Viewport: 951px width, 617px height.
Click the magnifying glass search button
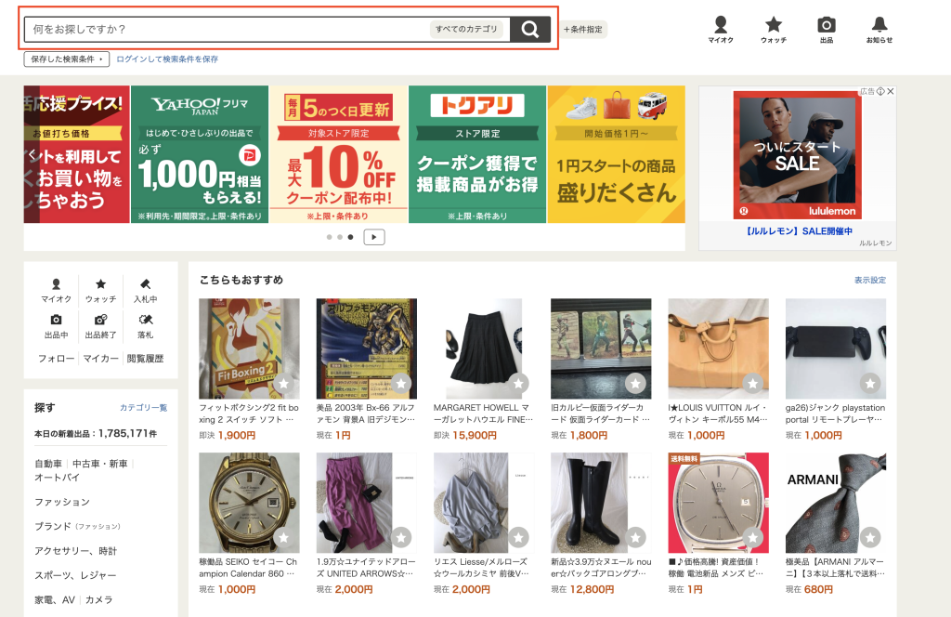click(x=530, y=29)
